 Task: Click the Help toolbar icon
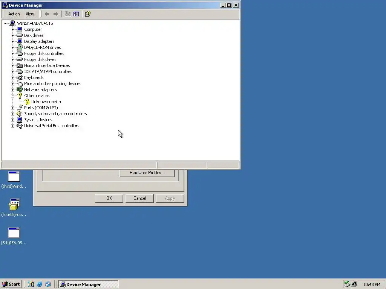[87, 14]
